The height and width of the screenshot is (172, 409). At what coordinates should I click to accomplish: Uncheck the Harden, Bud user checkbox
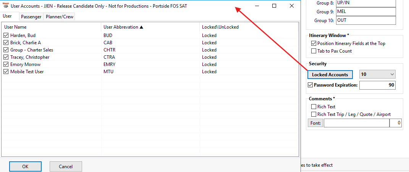(x=6, y=35)
